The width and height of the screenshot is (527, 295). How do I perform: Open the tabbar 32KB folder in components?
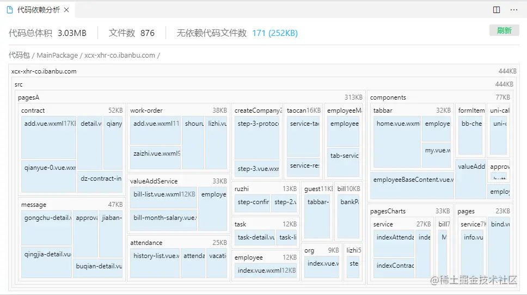click(x=412, y=110)
